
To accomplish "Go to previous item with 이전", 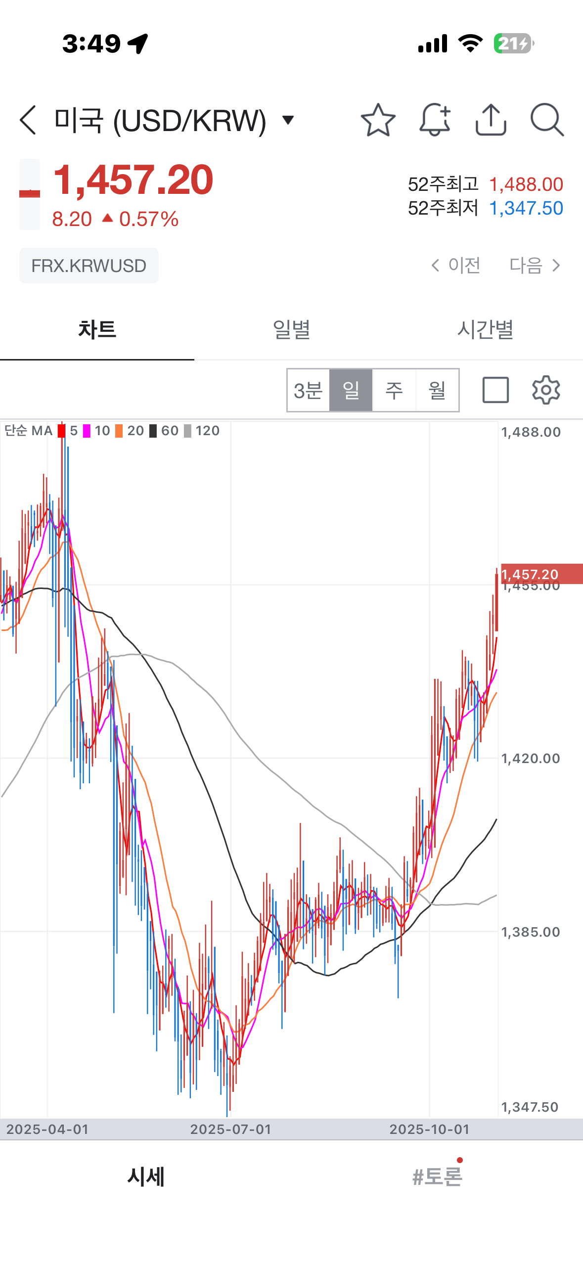I will click(x=456, y=266).
